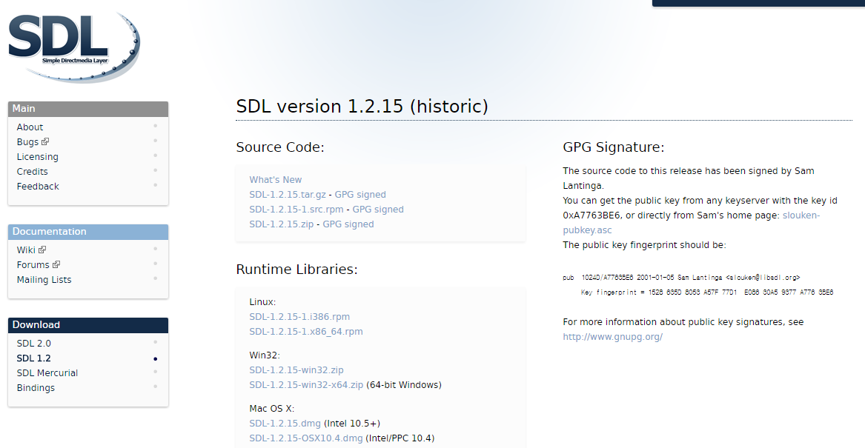Download SDL-1.2.15.tar.gz source

[288, 195]
